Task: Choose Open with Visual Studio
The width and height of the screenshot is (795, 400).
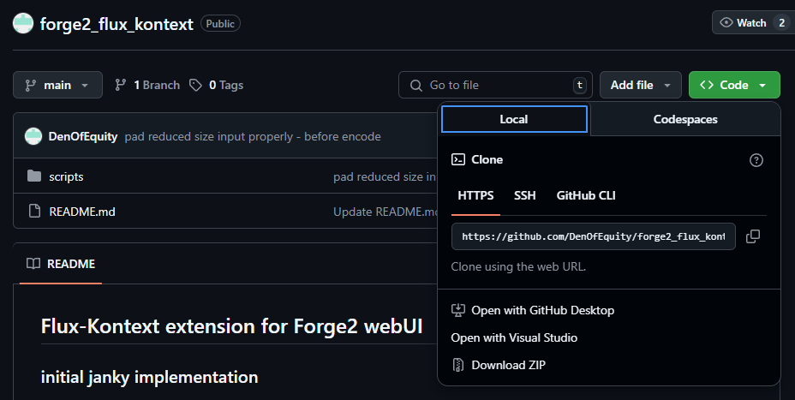Action: point(514,337)
